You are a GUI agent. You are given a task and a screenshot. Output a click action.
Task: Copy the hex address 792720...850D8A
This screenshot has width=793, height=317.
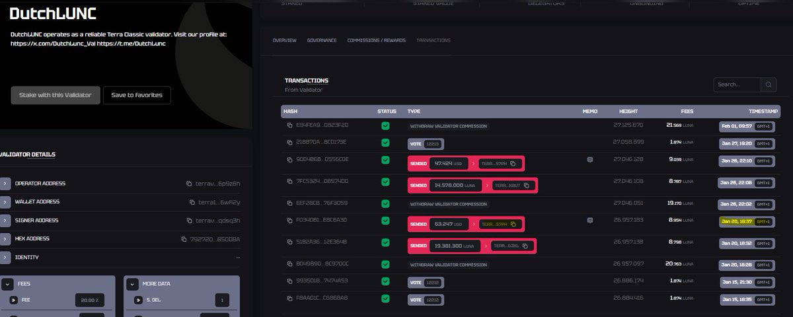(x=184, y=239)
